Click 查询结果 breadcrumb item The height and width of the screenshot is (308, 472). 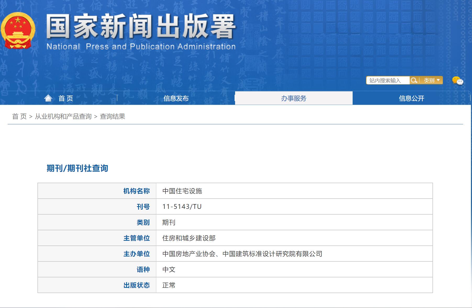(112, 116)
